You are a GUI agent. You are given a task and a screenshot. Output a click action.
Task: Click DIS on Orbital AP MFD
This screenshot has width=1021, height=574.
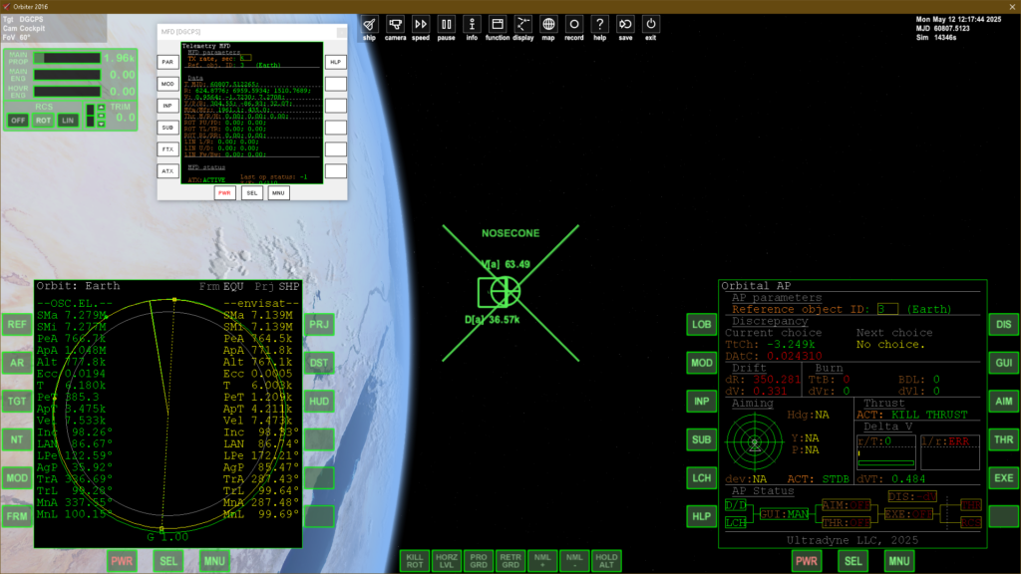point(1003,324)
